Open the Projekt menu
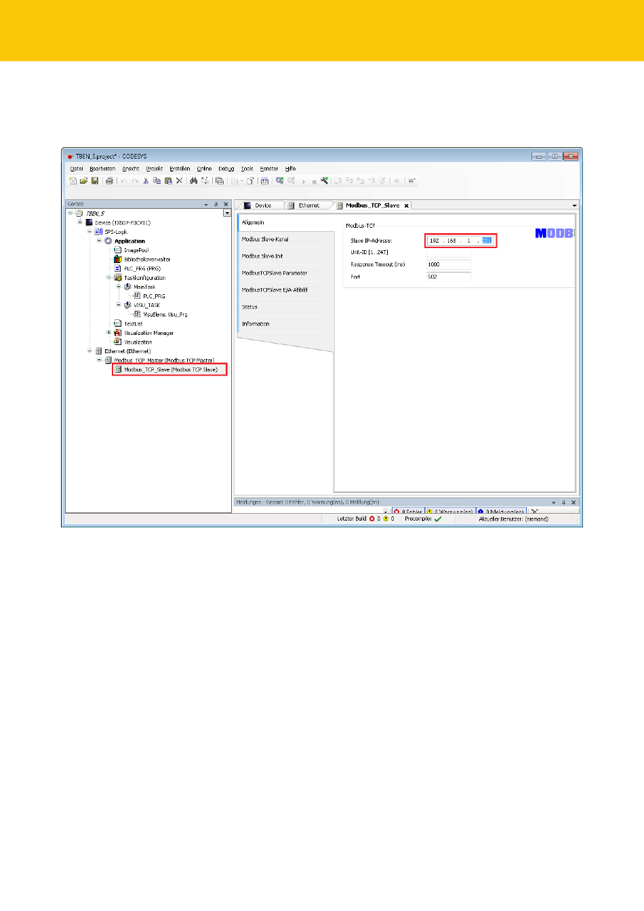The width and height of the screenshot is (644, 911). click(155, 169)
